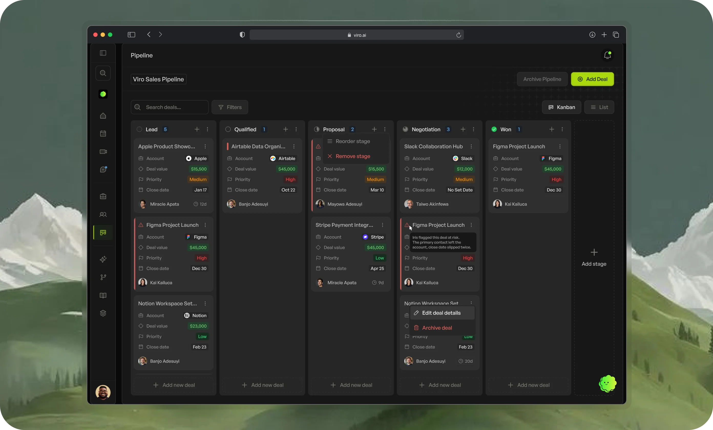Open the Negotiation stage options menu
The height and width of the screenshot is (430, 713).
coord(473,129)
